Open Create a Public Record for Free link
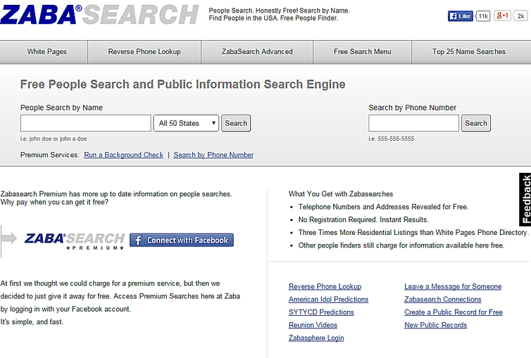Image resolution: width=531 pixels, height=358 pixels. [x=454, y=312]
